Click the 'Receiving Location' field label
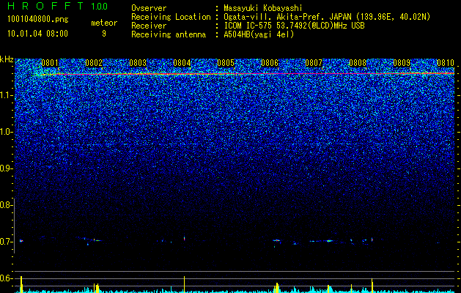 point(171,17)
